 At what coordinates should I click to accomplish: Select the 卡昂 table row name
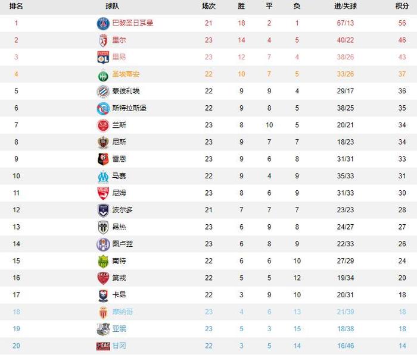click(119, 295)
